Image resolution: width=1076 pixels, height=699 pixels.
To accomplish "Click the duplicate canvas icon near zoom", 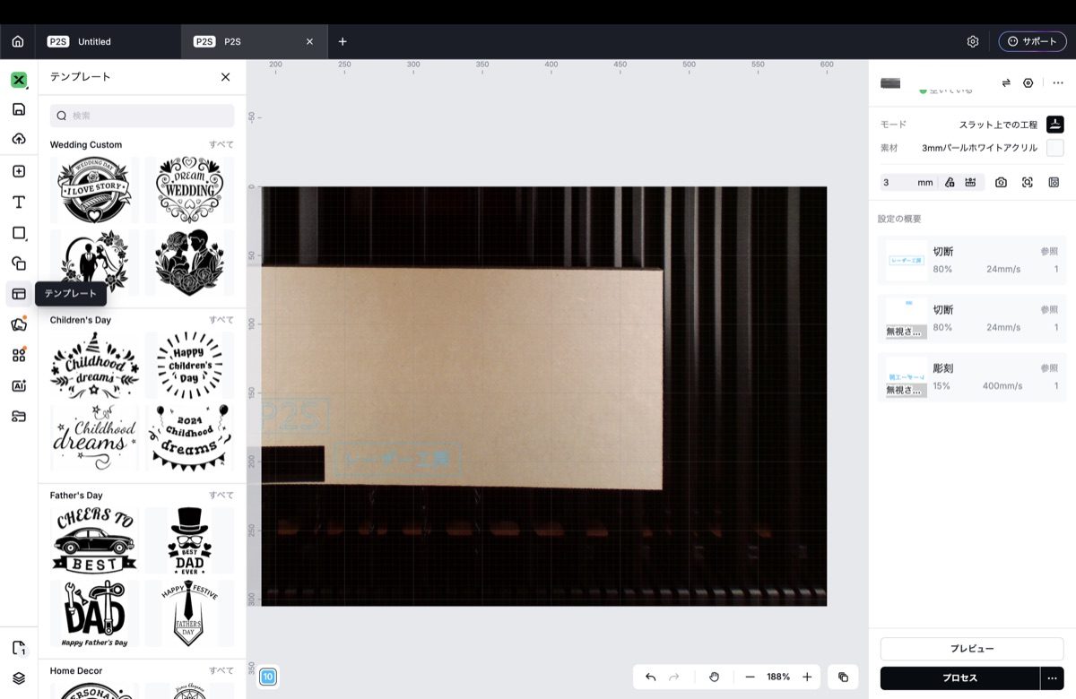I will click(x=843, y=677).
